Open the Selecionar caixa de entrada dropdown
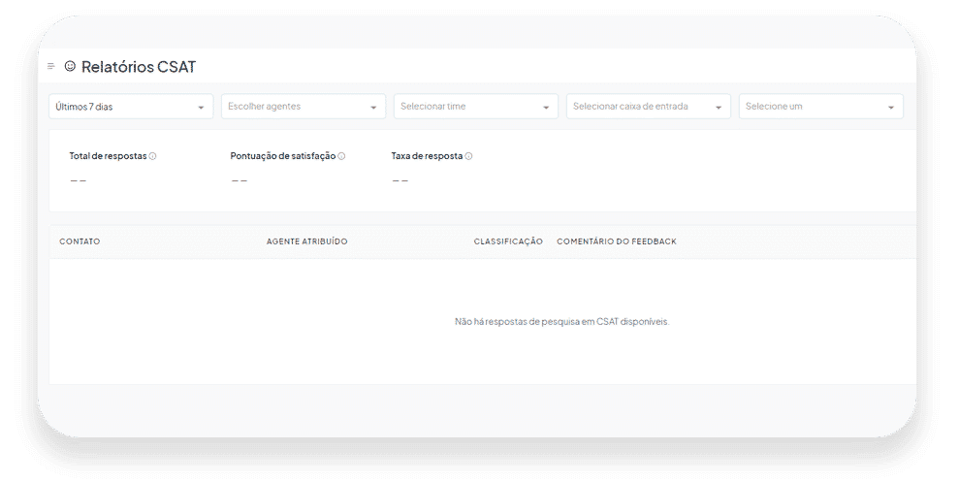This screenshot has height=482, width=959. [649, 107]
